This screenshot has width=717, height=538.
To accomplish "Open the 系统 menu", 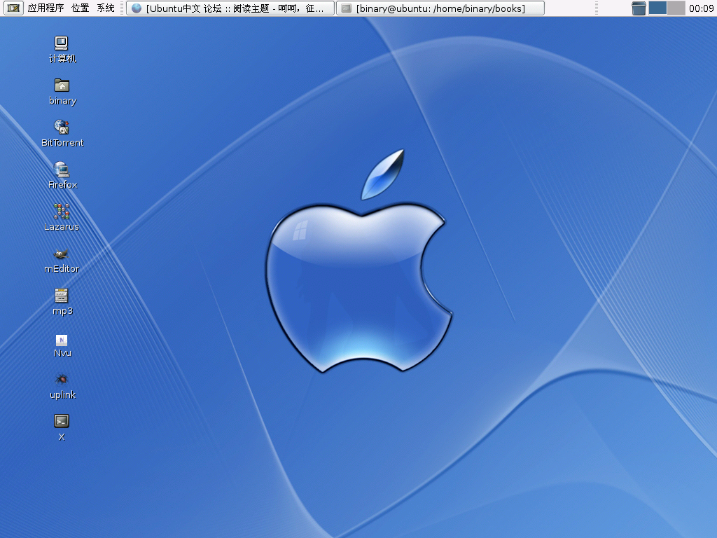I will click(106, 8).
